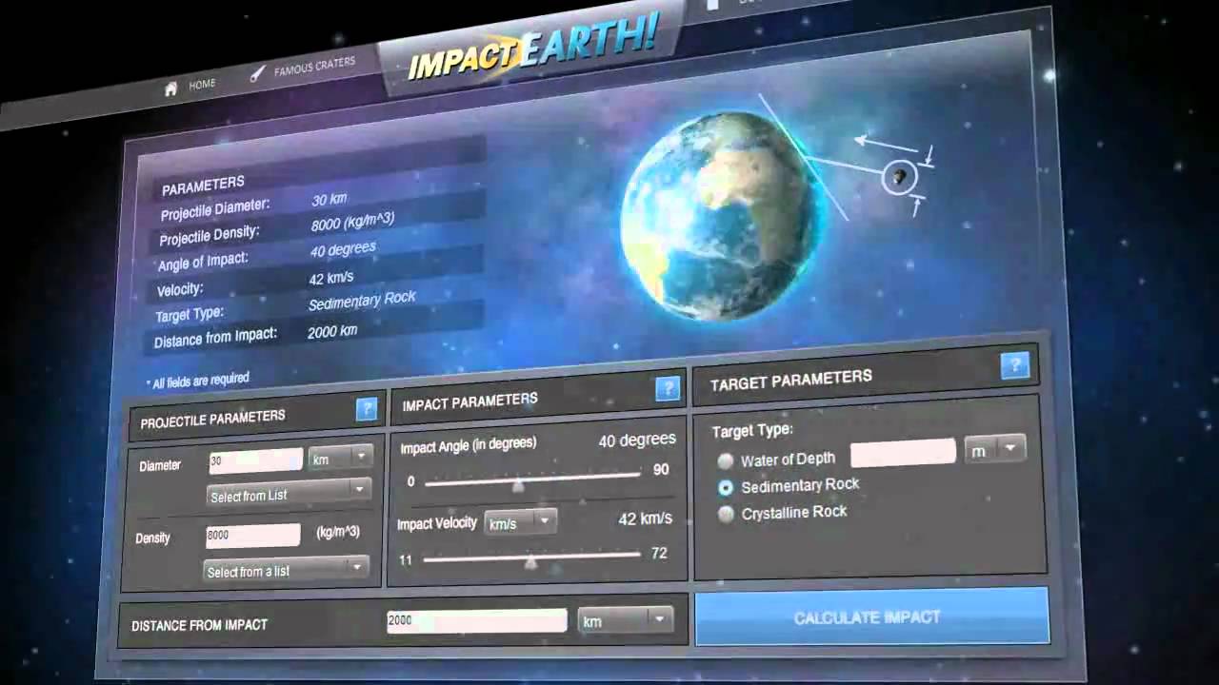Click the Home house icon
Viewport: 1219px width, 685px height.
[171, 88]
